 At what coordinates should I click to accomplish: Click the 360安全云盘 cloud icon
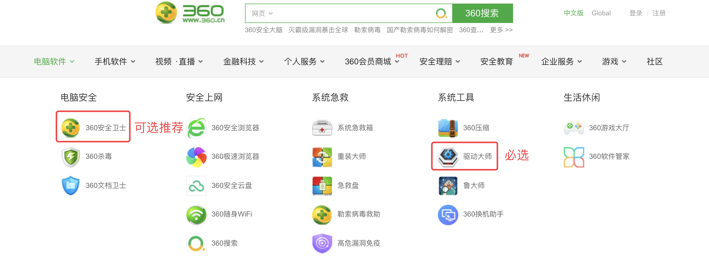196,186
